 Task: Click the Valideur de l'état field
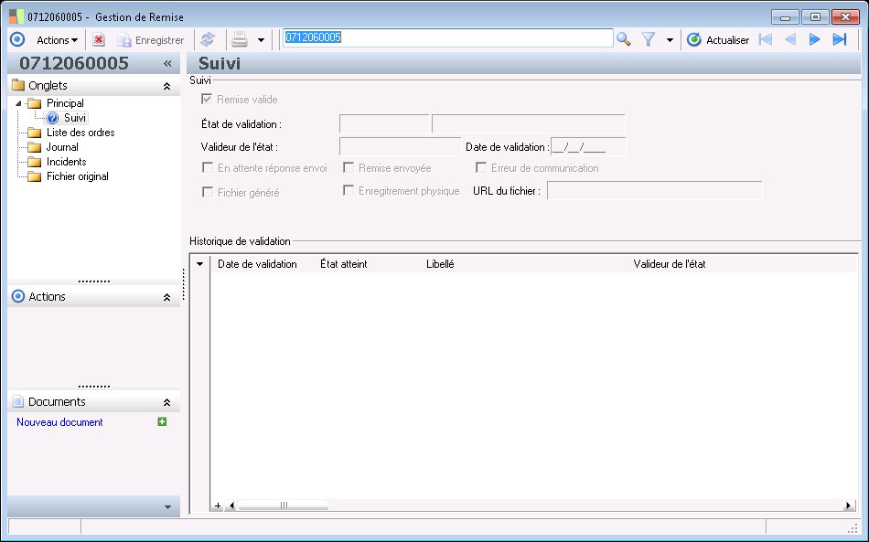pos(400,147)
